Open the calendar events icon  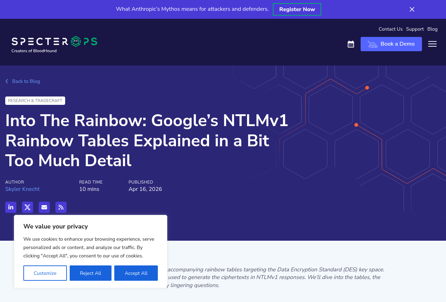351,44
